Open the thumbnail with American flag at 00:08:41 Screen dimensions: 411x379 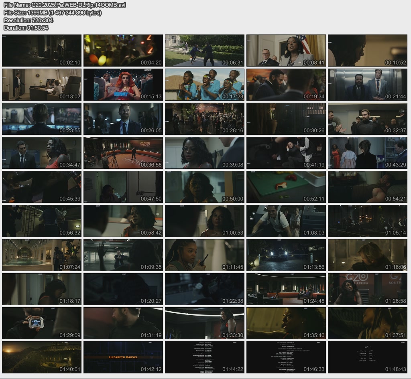point(286,51)
